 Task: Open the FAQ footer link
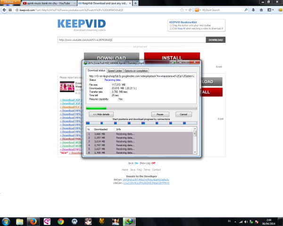(x=139, y=170)
